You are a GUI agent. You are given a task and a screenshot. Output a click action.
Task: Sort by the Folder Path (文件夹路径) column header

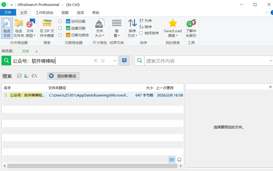pyautogui.click(x=88, y=88)
